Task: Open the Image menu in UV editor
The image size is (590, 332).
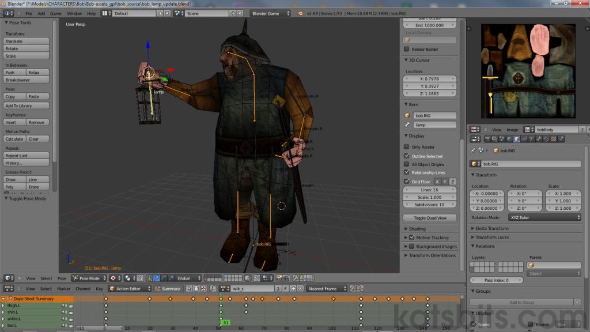Action: coord(512,129)
